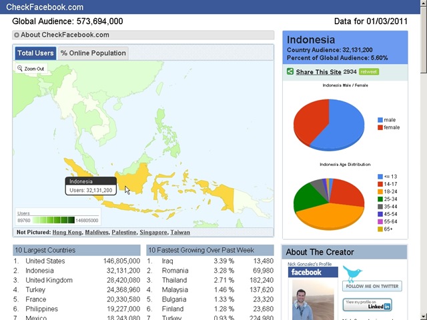Click the facebook logo in creator profile
The height and width of the screenshot is (320, 427).
[313, 272]
